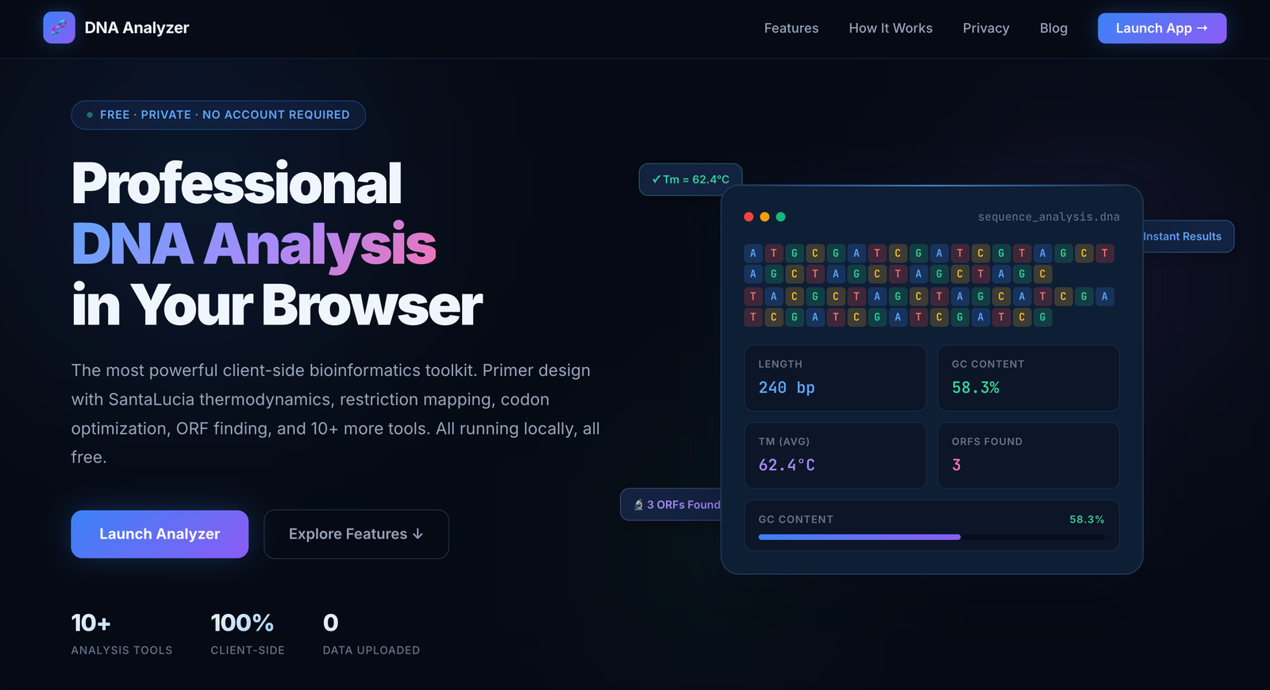Viewport: 1270px width, 690px height.
Task: Click the green dot in the sequence analysis window
Action: click(x=780, y=217)
